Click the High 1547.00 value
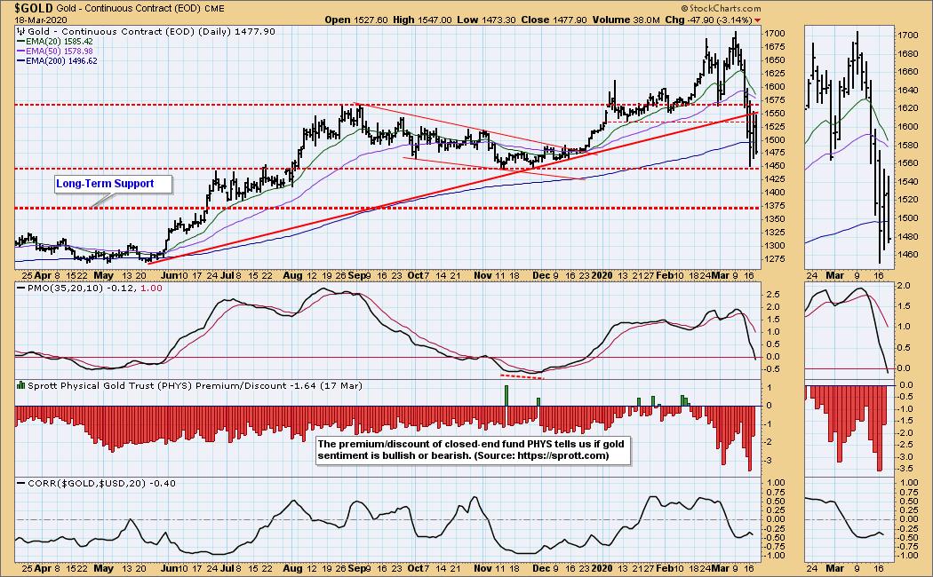Image resolution: width=933 pixels, height=577 pixels. [422, 20]
